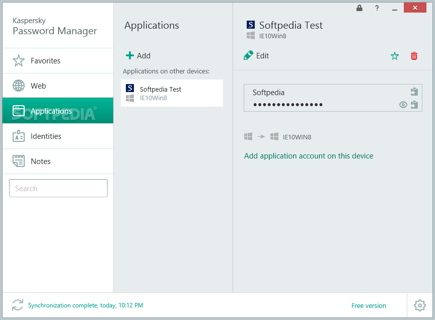
Task: Click Synchronization complete status text
Action: pyautogui.click(x=86, y=305)
